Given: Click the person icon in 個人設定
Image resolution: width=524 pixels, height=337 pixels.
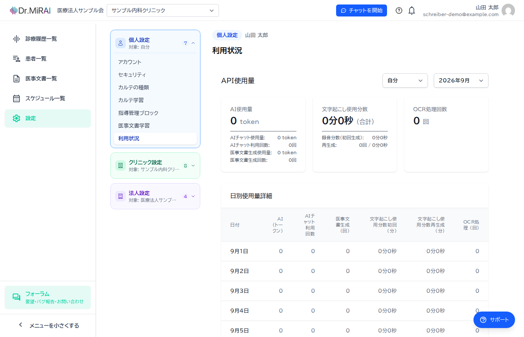Looking at the screenshot, I should (x=121, y=43).
